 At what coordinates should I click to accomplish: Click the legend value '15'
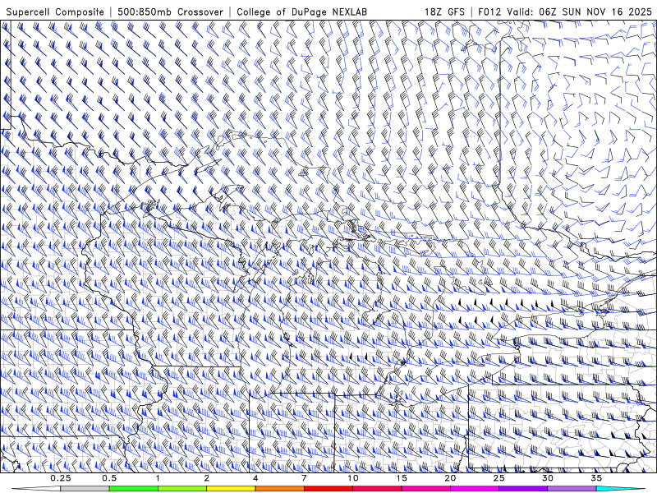(402, 478)
